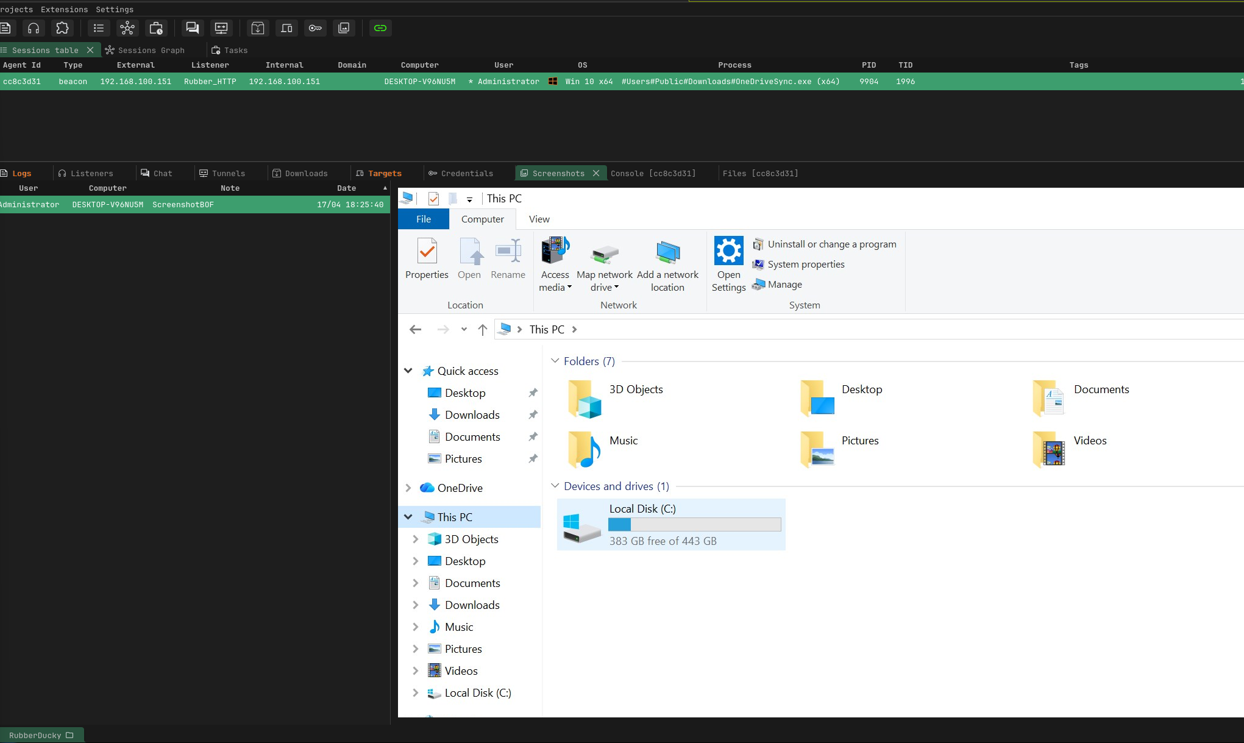The image size is (1244, 743).
Task: Click the headphones Listeners toolbar icon
Action: 34,28
